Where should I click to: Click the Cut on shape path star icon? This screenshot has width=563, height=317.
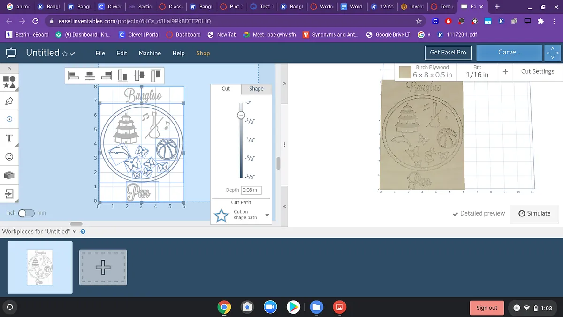[x=221, y=215]
